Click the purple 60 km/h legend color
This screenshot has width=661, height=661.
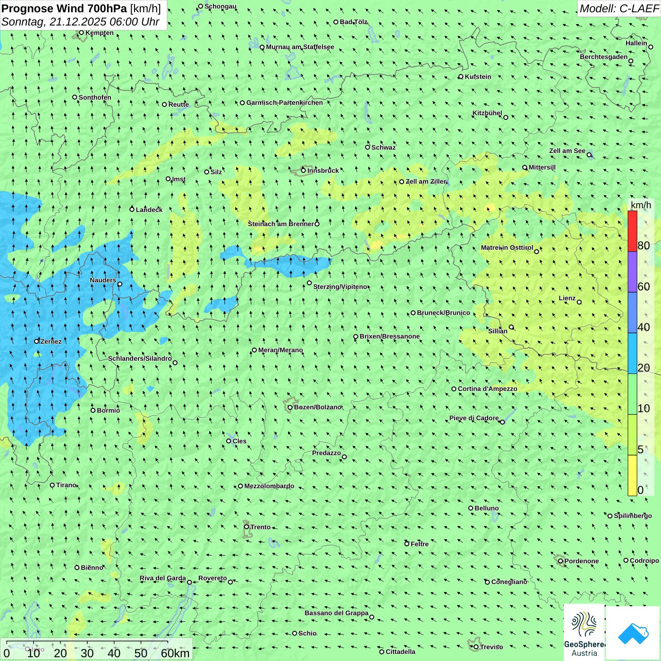[632, 272]
